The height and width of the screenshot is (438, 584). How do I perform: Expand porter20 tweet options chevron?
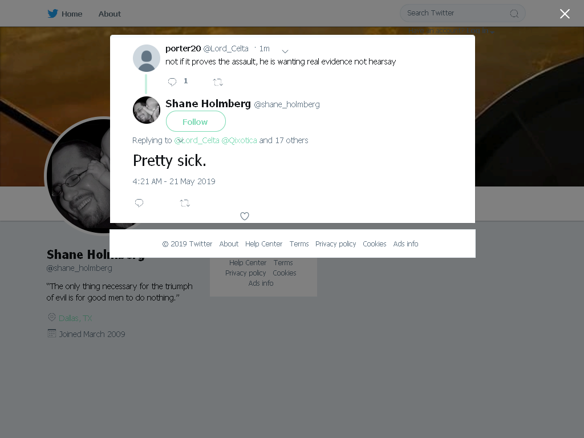tap(285, 51)
